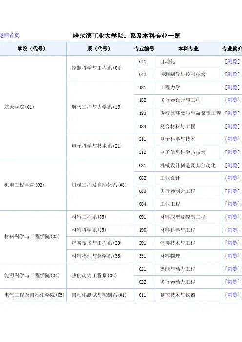Select the 机电工程学院(02) cell
This screenshot has height=342, width=242.
(33, 185)
